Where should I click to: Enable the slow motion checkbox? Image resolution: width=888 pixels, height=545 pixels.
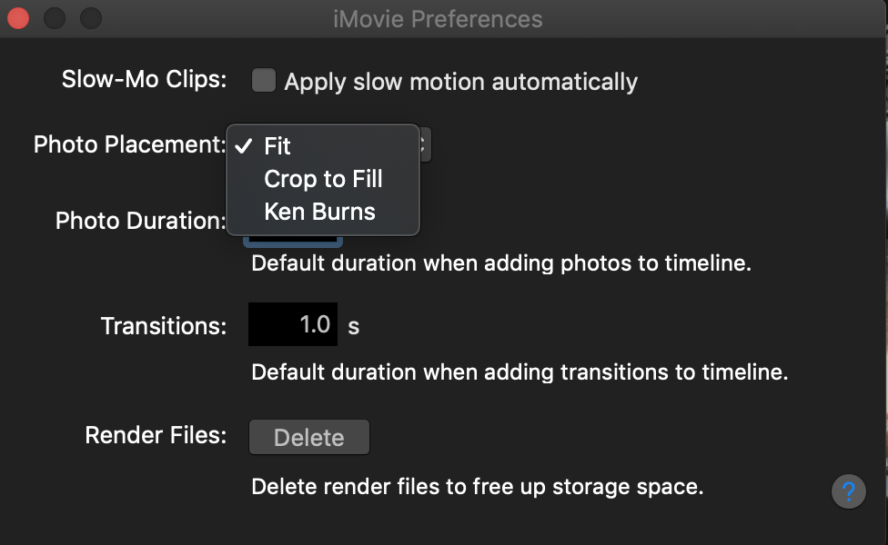264,82
